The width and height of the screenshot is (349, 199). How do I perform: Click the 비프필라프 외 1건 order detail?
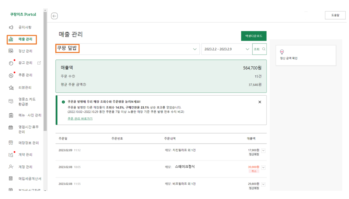184,184
